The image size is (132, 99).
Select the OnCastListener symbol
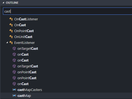pos(26,19)
